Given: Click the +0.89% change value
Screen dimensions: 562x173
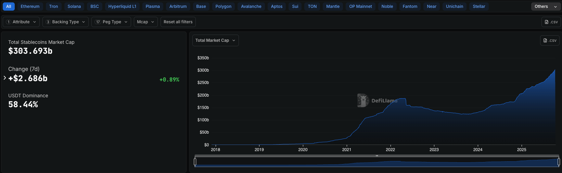Looking at the screenshot, I should (169, 79).
